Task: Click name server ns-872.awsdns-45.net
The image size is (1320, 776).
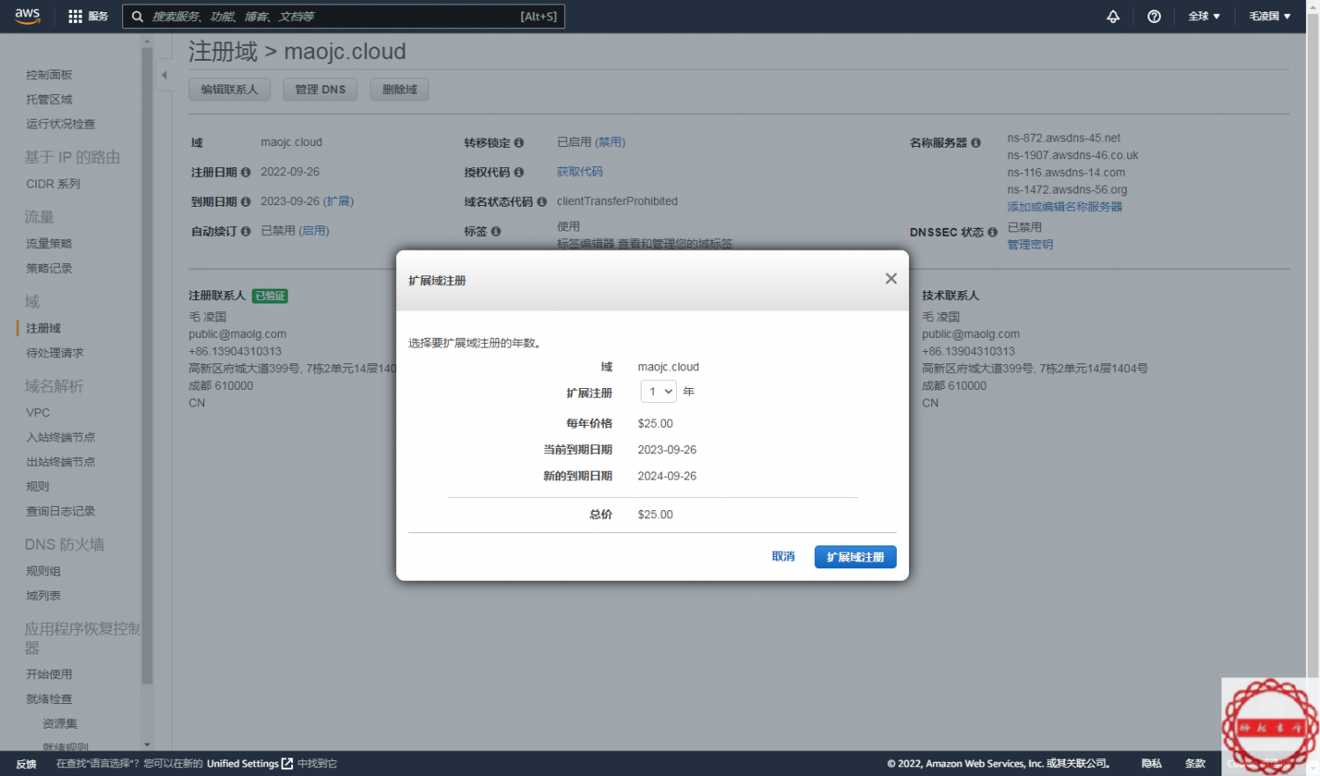Action: pos(1064,138)
